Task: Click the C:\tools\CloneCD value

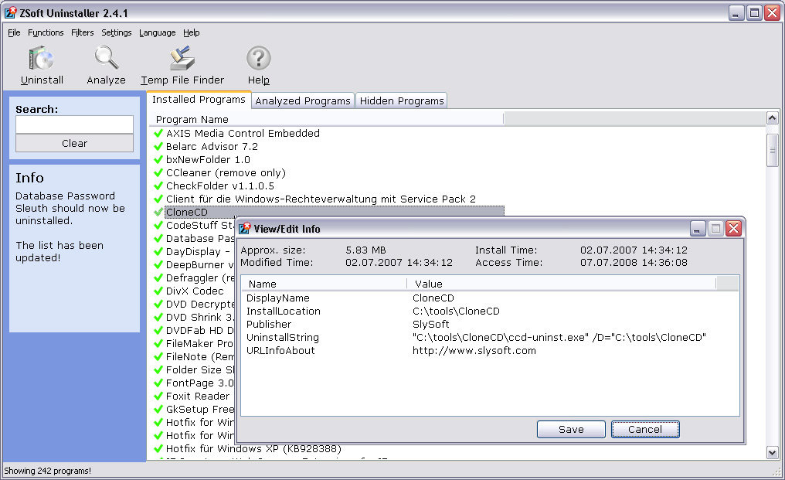Action: [x=456, y=311]
